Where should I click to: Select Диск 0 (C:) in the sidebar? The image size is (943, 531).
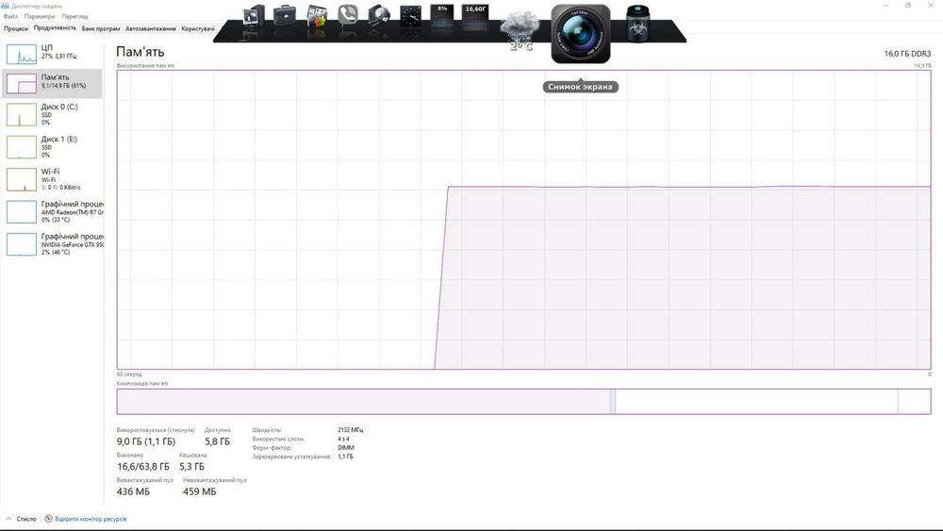52,114
